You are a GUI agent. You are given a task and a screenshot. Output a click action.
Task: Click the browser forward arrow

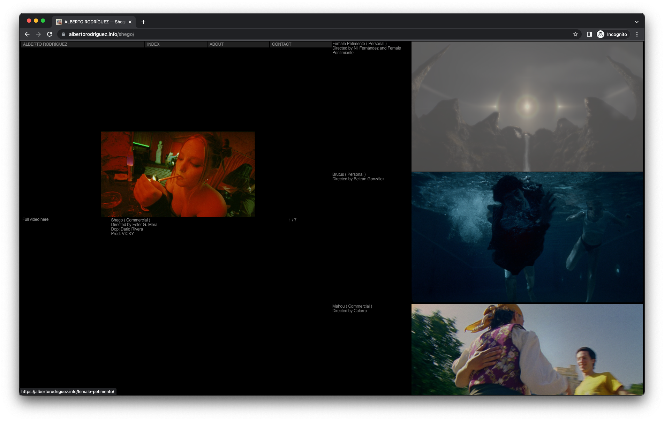(x=38, y=34)
